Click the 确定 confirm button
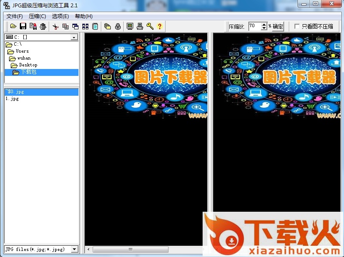Screen dimensions: 344x257 point(278,26)
